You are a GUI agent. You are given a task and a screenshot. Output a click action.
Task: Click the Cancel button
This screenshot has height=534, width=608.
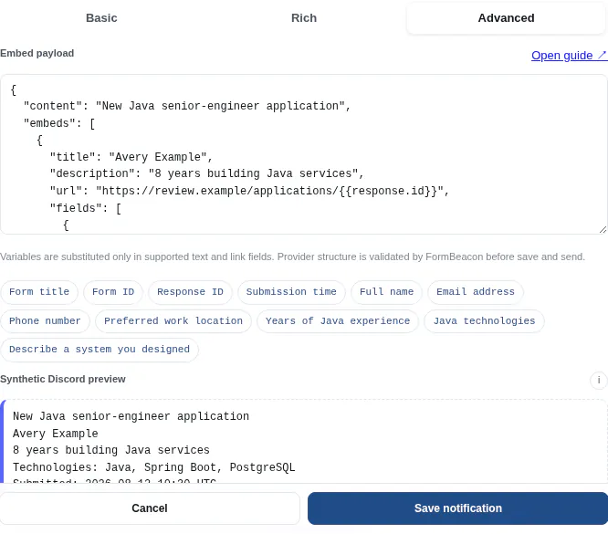tap(150, 508)
